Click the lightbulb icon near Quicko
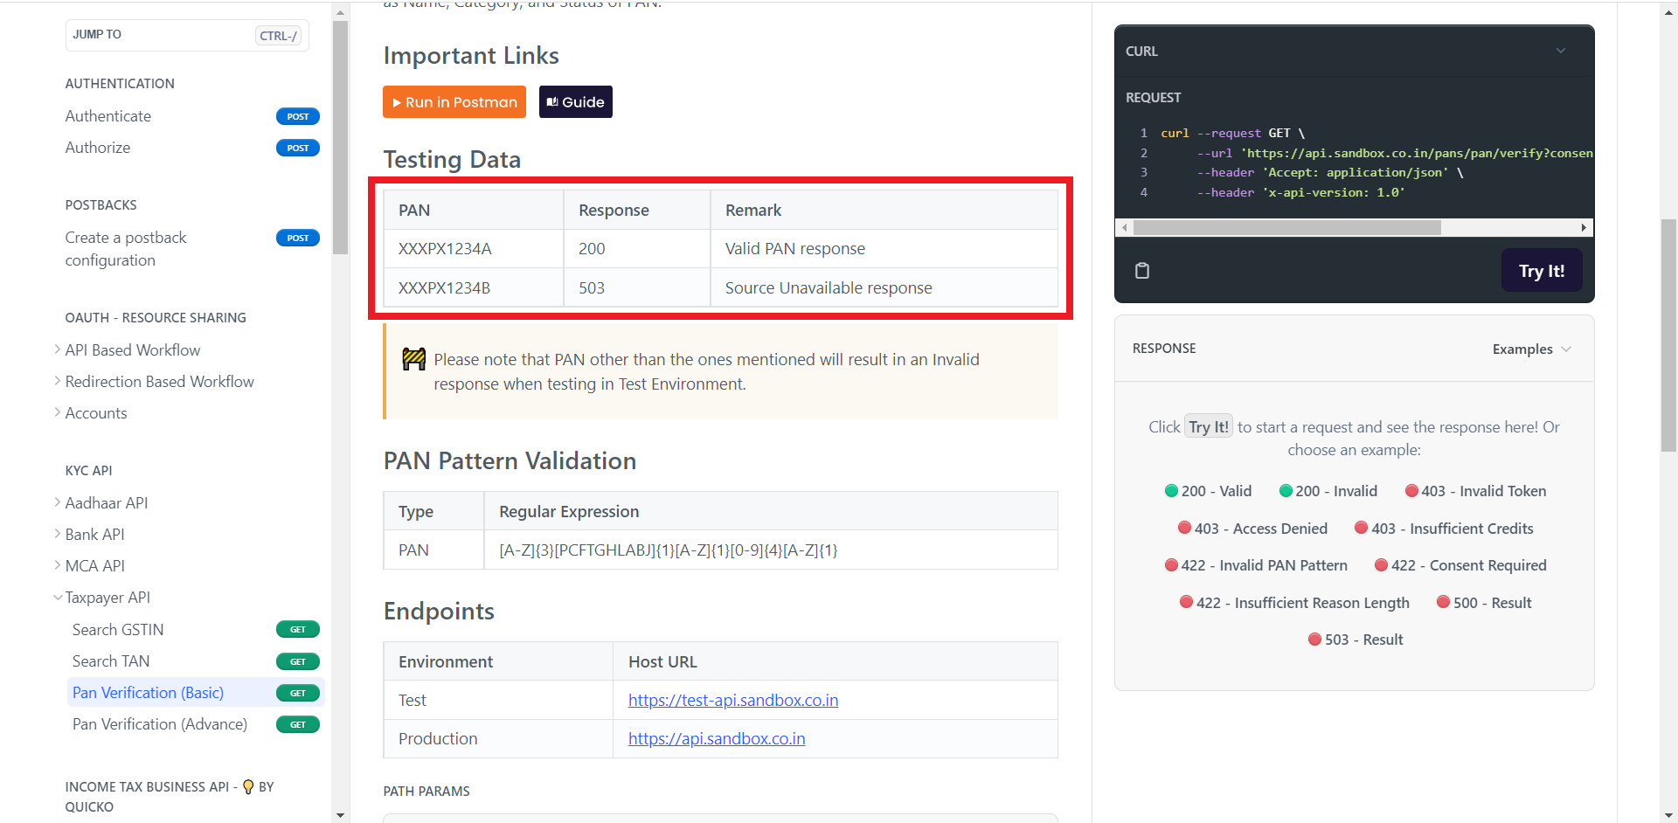This screenshot has width=1678, height=823. (248, 786)
